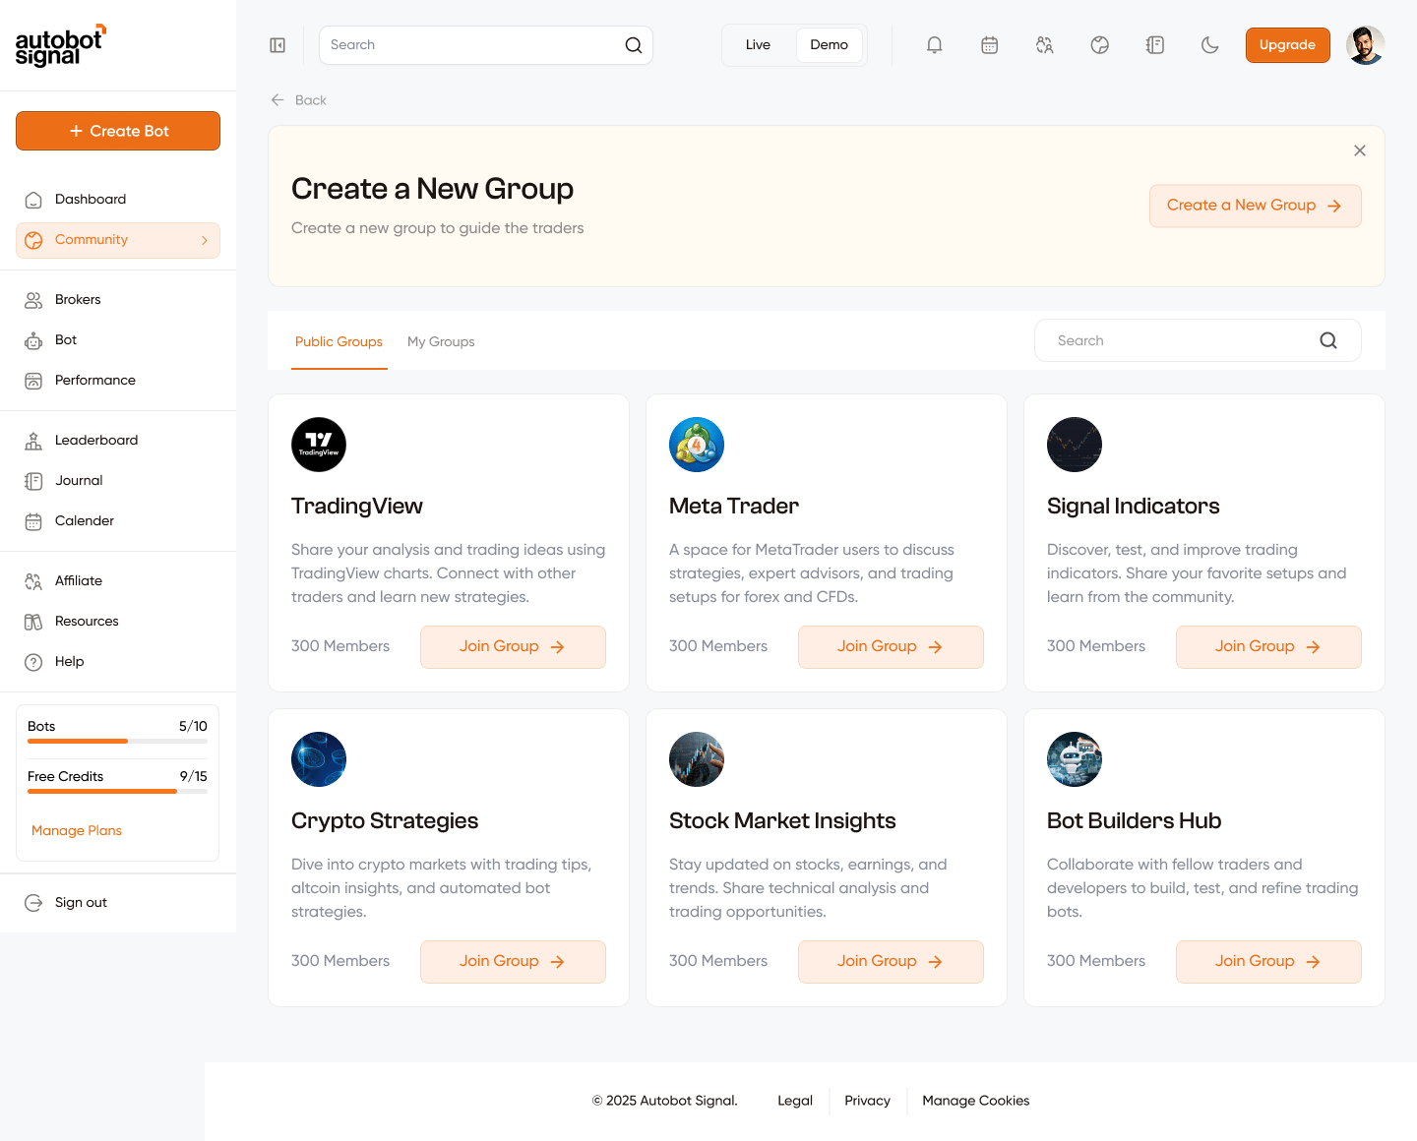Click the Create Bot button

(118, 131)
